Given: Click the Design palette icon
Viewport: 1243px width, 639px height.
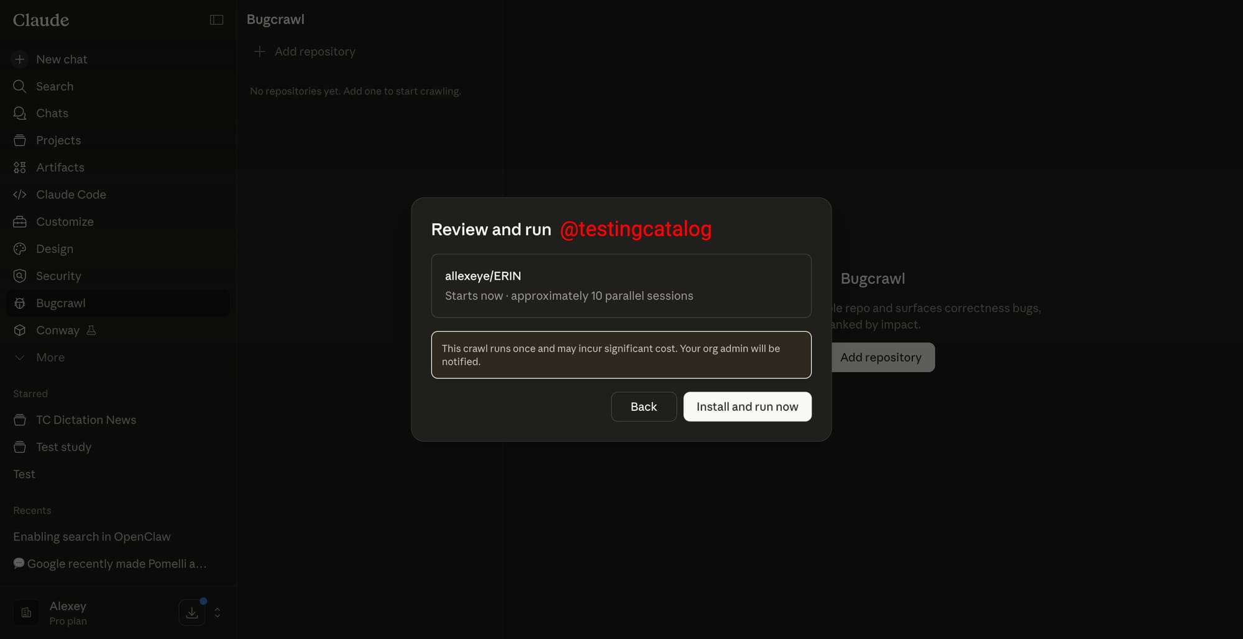Looking at the screenshot, I should [20, 249].
